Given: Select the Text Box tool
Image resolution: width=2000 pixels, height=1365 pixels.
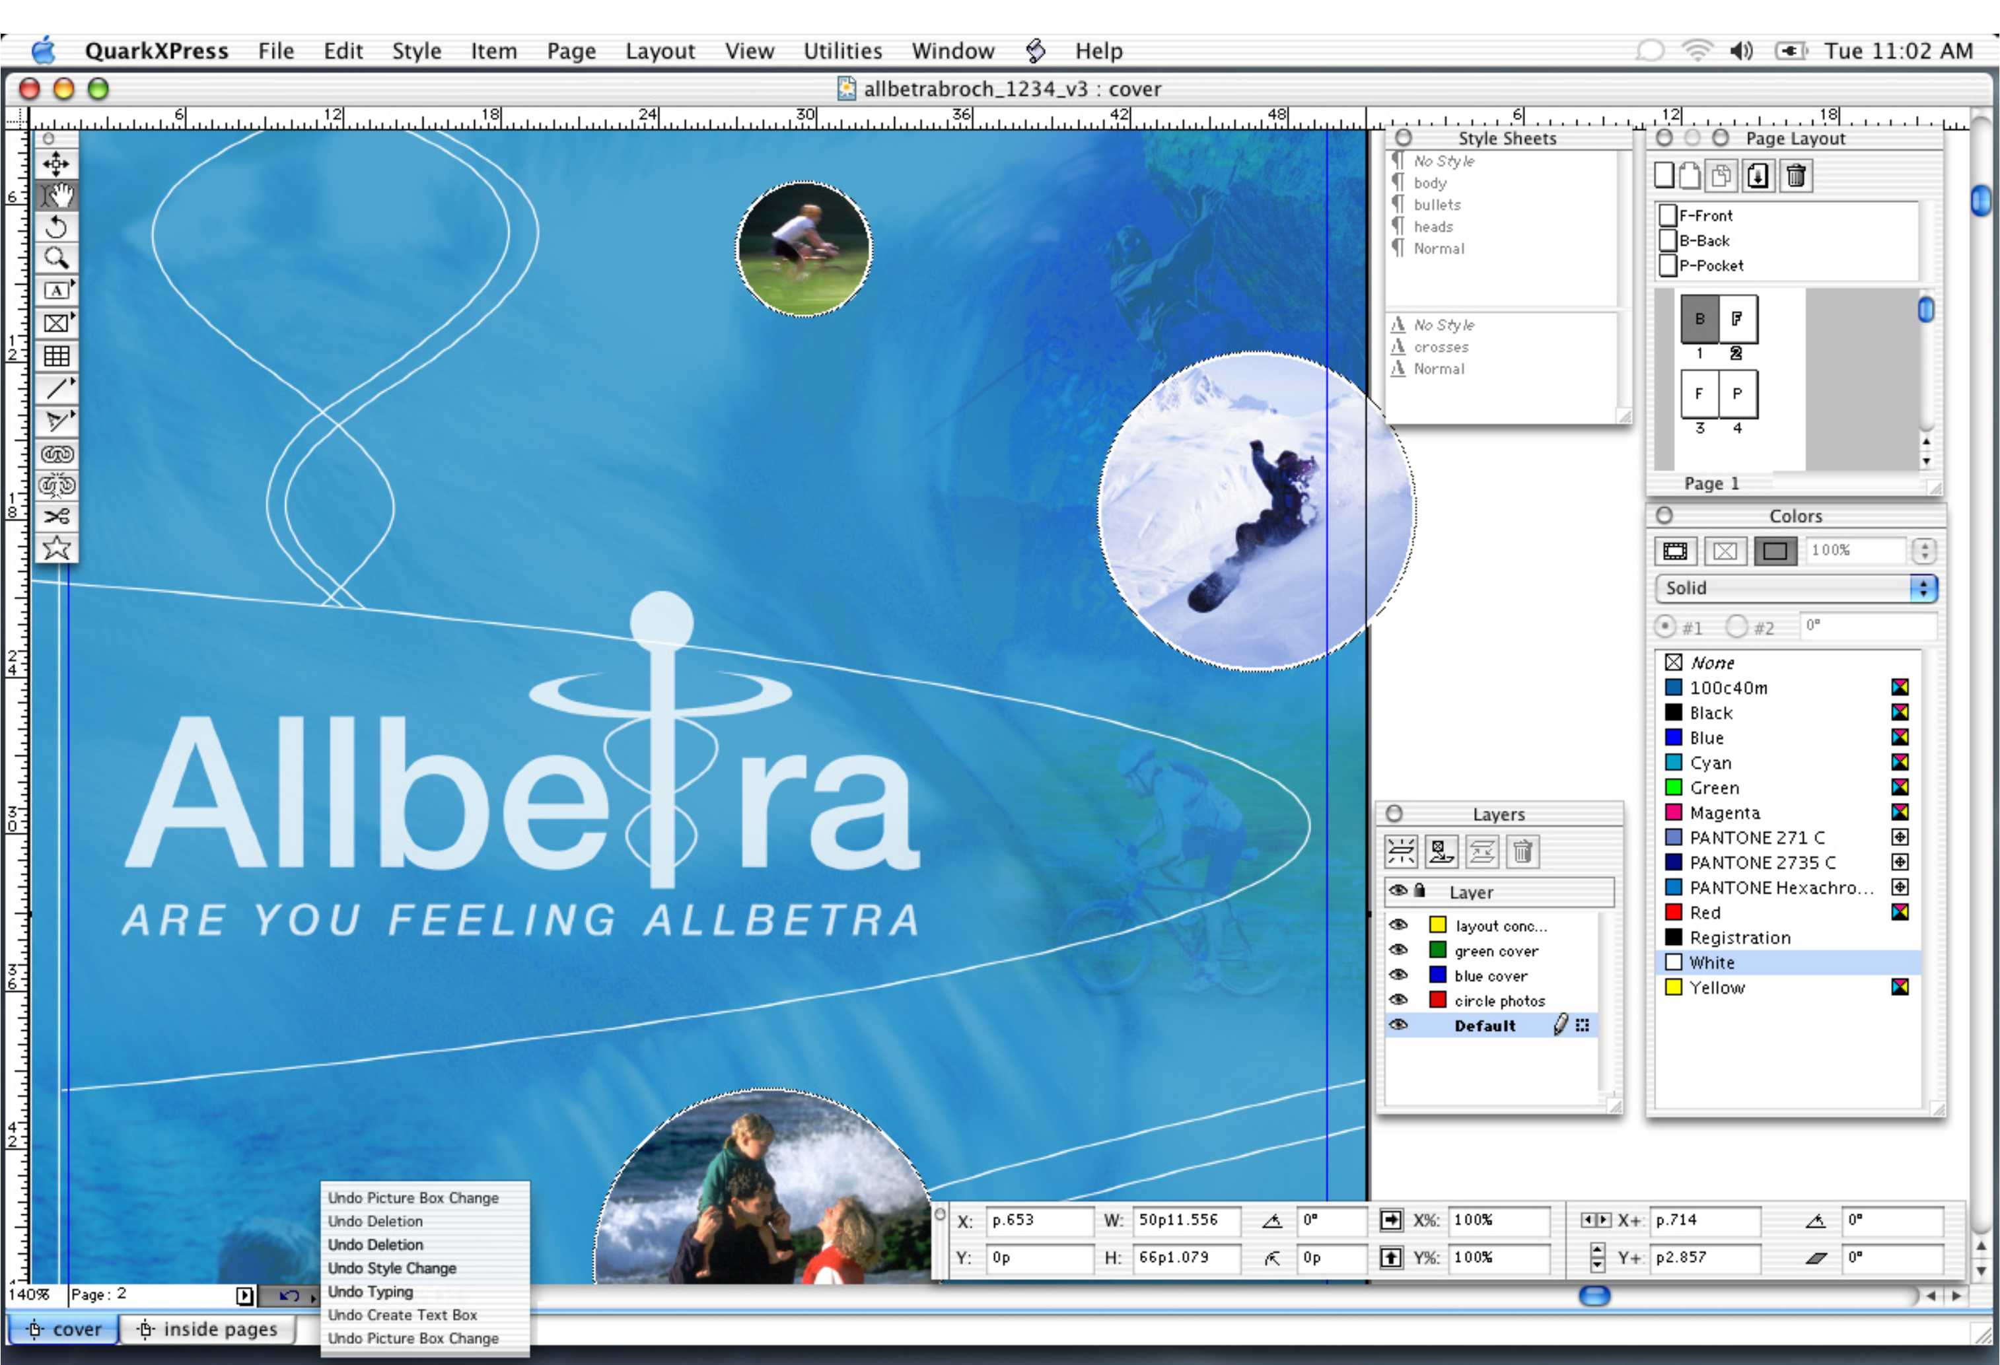Looking at the screenshot, I should click(57, 290).
